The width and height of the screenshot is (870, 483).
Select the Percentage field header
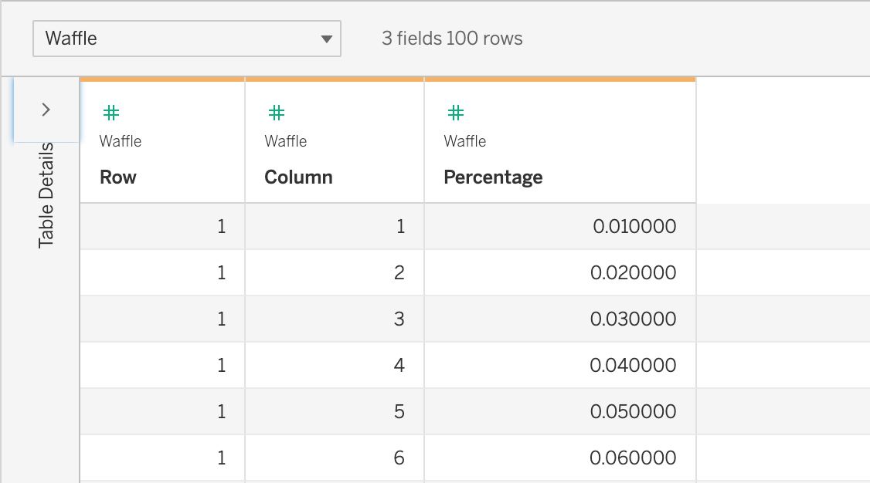point(493,177)
